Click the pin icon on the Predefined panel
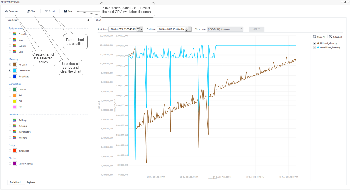This screenshot has height=190, width=350. (88, 20)
